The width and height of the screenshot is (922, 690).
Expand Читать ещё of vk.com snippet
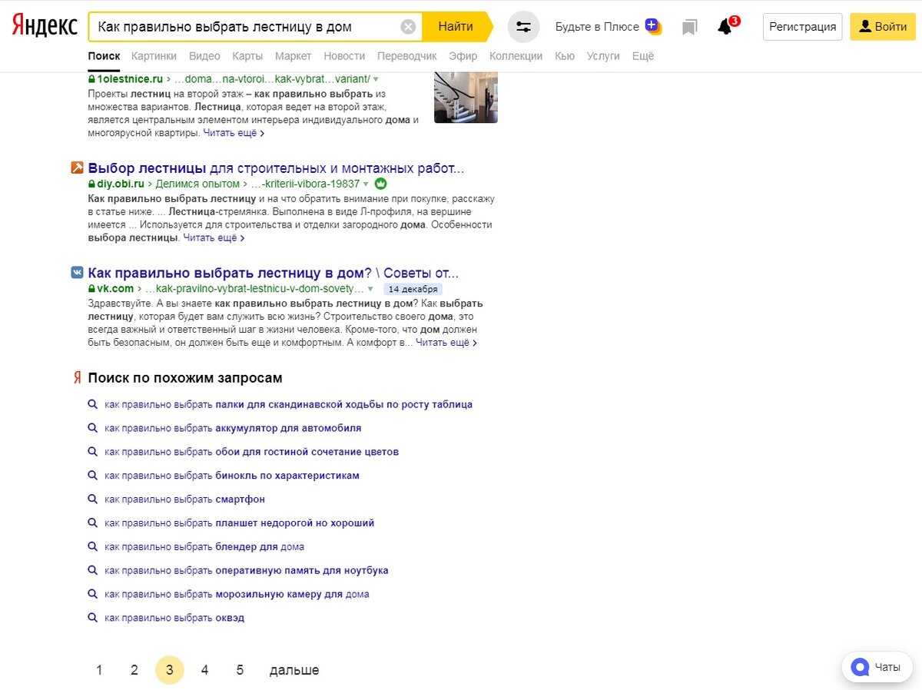point(446,343)
